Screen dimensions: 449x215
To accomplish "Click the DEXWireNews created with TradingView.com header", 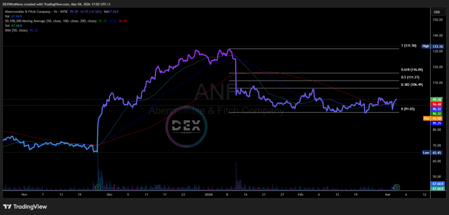I will 57,4.
